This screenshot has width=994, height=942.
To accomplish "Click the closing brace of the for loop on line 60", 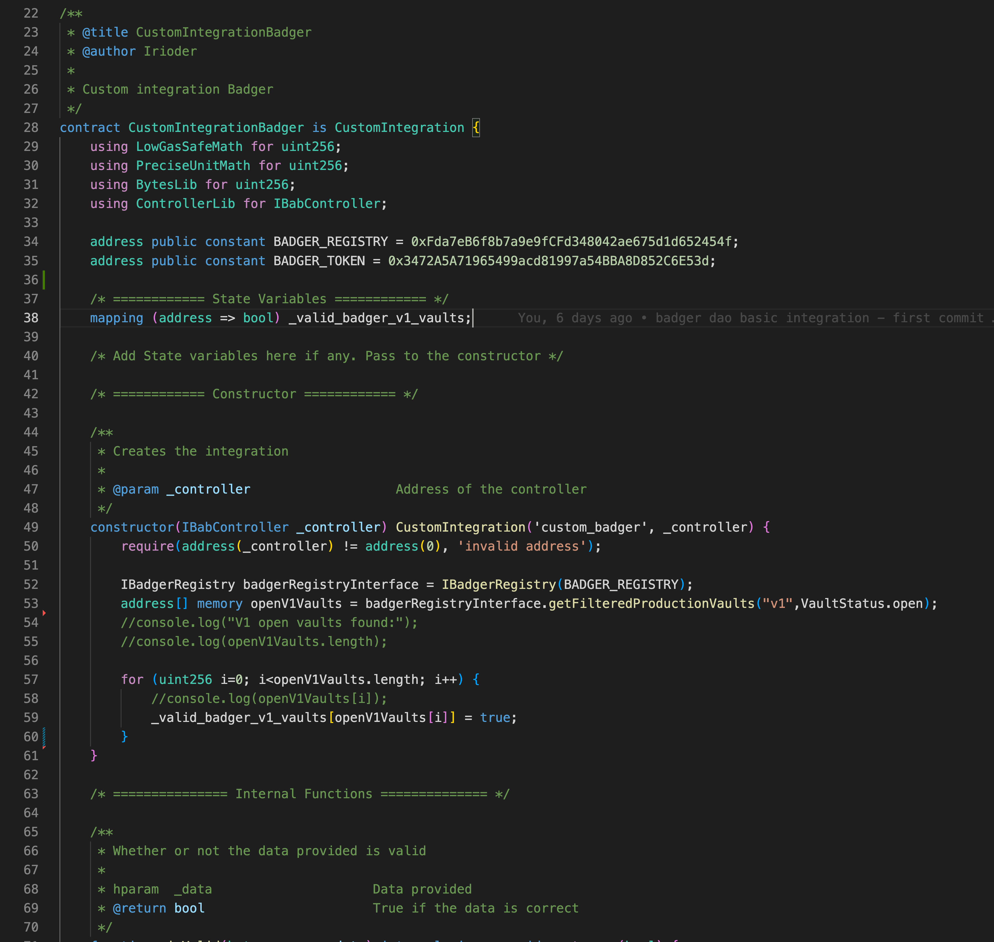I will [x=125, y=737].
